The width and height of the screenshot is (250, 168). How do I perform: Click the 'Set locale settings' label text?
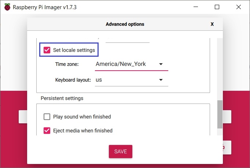74,50
